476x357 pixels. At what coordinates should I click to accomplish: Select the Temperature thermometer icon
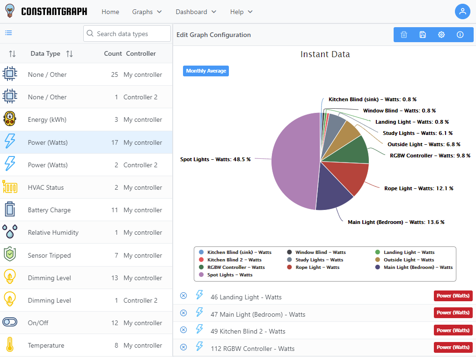(x=10, y=345)
